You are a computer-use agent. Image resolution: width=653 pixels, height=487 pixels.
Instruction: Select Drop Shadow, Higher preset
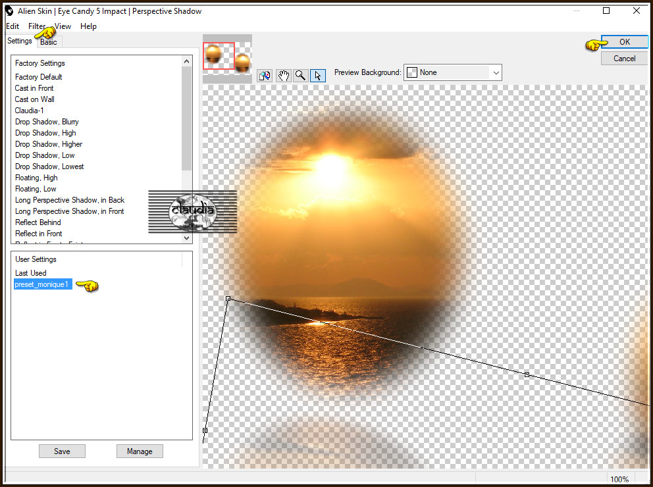[x=49, y=144]
